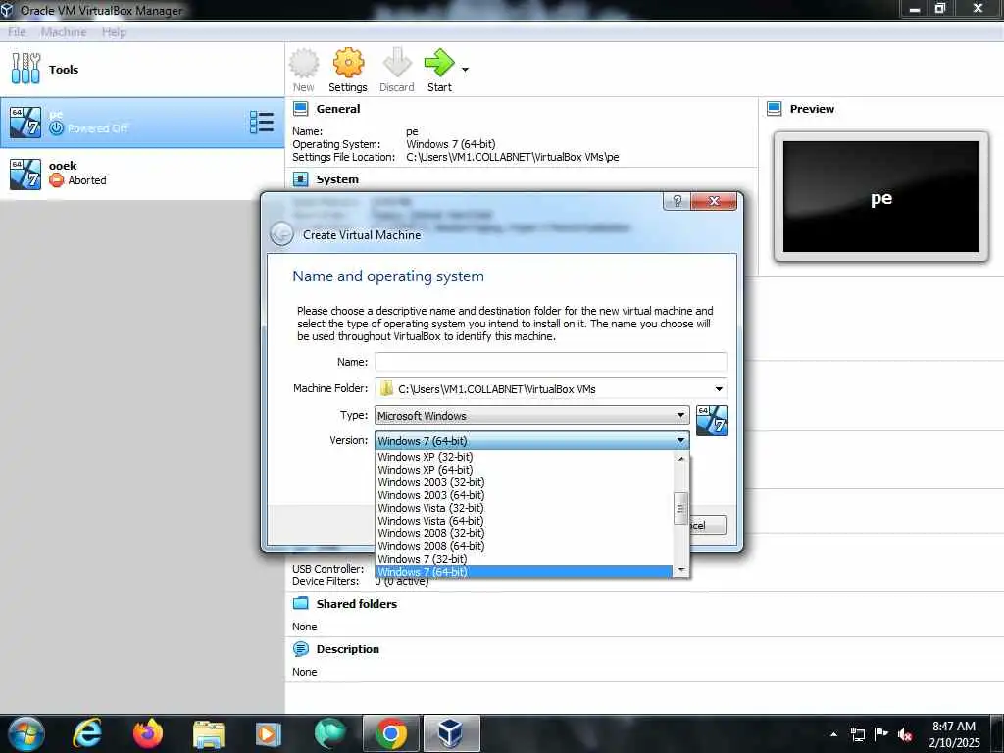Open the media player taskbar icon

tap(269, 733)
